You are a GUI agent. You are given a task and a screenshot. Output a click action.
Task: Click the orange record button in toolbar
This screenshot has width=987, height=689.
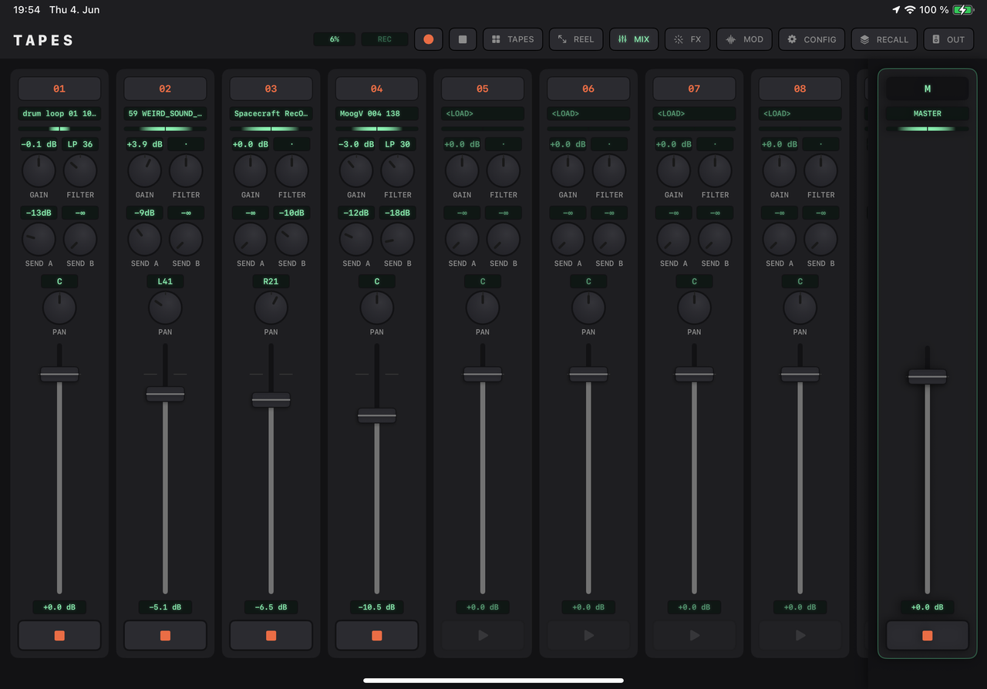[x=429, y=39]
